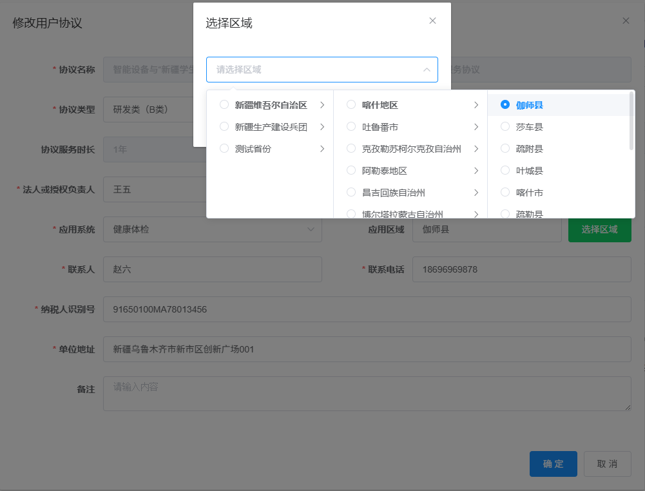Expand 吐鲁番市 submenu arrow
Viewport: 645px width, 491px height.
coord(476,127)
